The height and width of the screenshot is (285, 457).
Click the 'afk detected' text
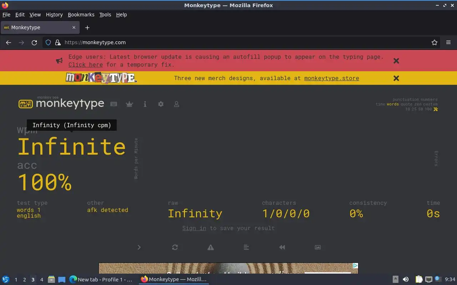click(107, 210)
